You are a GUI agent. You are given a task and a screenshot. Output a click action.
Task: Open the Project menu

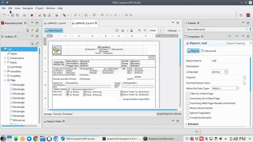(40, 8)
